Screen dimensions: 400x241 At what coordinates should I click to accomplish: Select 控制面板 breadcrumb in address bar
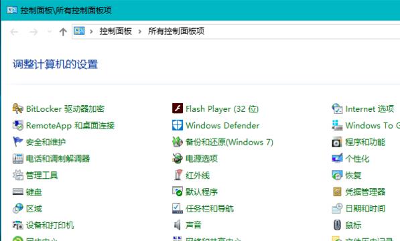(115, 31)
